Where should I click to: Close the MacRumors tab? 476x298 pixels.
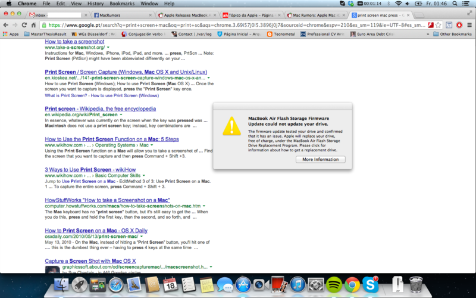[151, 15]
